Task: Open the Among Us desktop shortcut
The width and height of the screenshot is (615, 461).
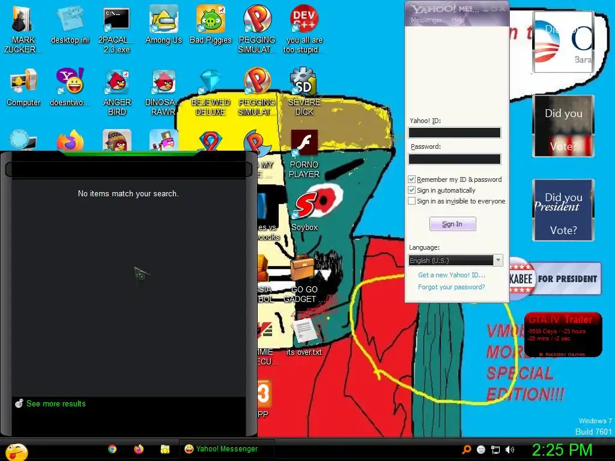Action: [163, 24]
